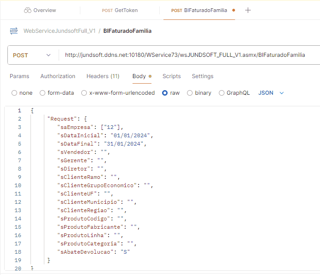This screenshot has width=320, height=275.
Task: Open the POST method dropdown
Action: pos(32,55)
